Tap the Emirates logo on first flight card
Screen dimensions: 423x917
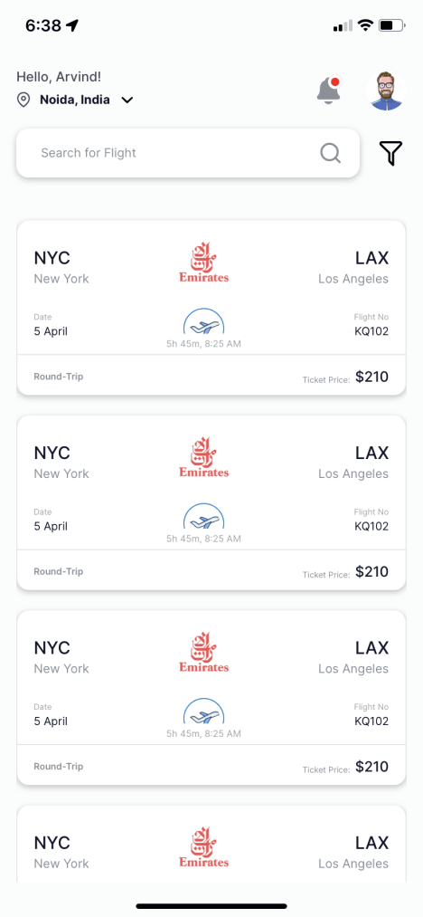tap(204, 264)
